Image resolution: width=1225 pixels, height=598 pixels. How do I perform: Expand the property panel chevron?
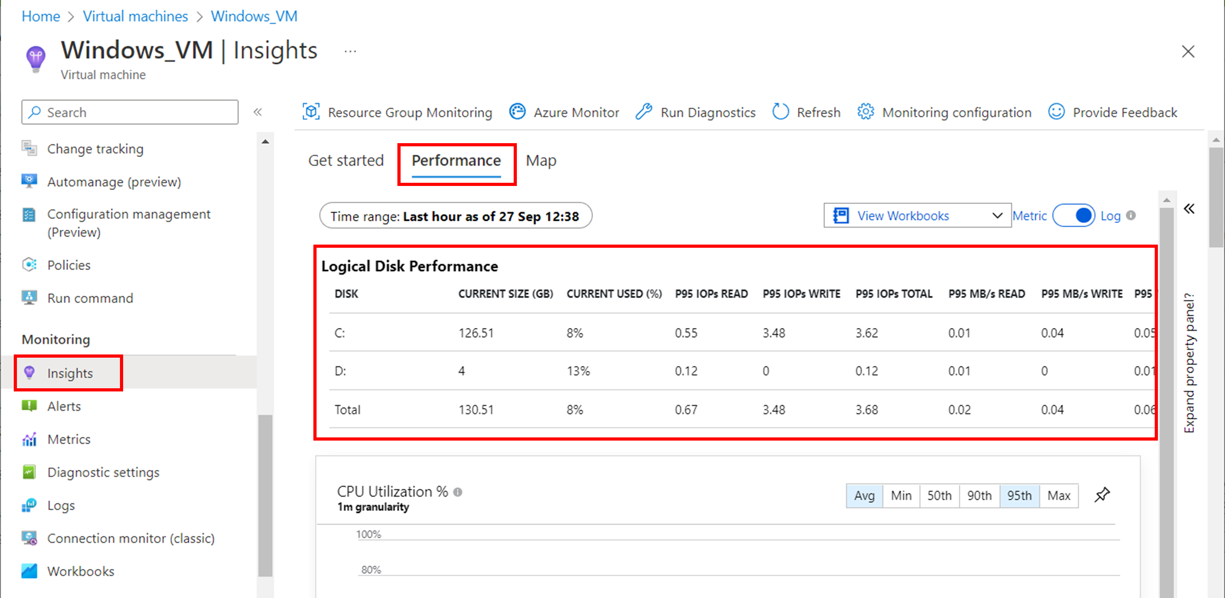click(x=1189, y=209)
